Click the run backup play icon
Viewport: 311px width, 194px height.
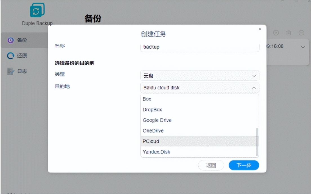[x=276, y=33]
